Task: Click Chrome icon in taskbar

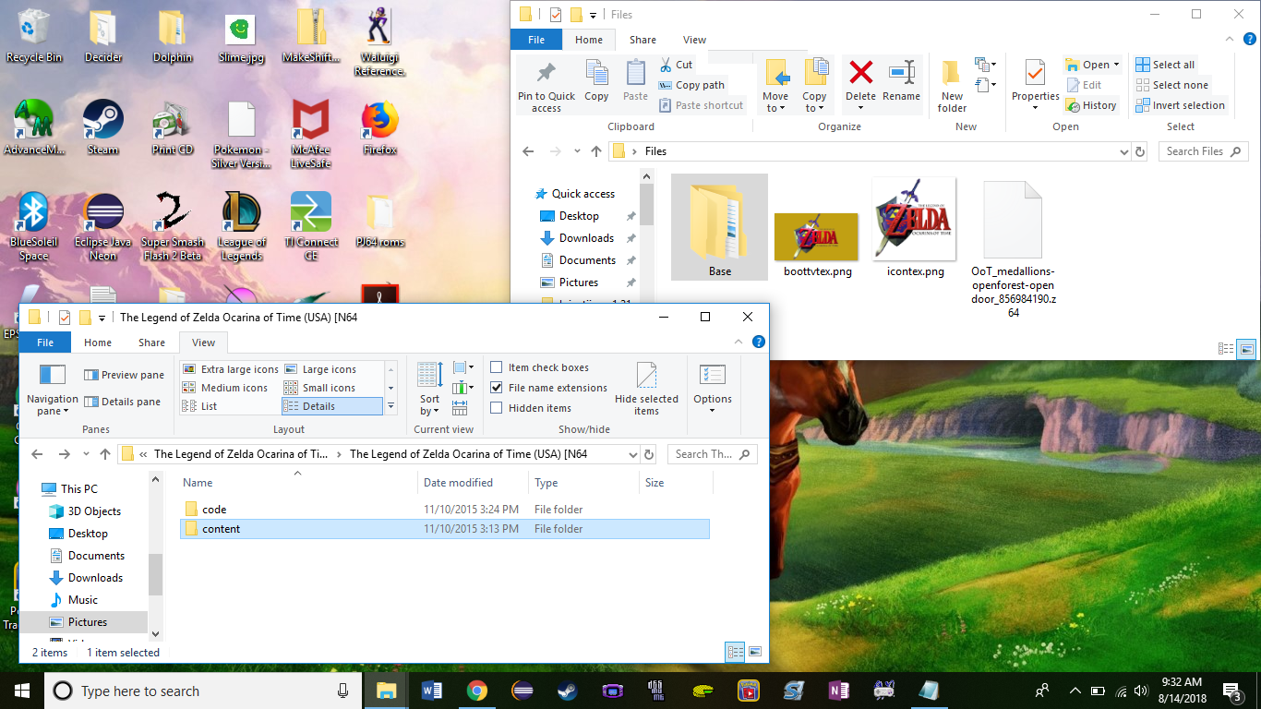Action: click(x=476, y=691)
